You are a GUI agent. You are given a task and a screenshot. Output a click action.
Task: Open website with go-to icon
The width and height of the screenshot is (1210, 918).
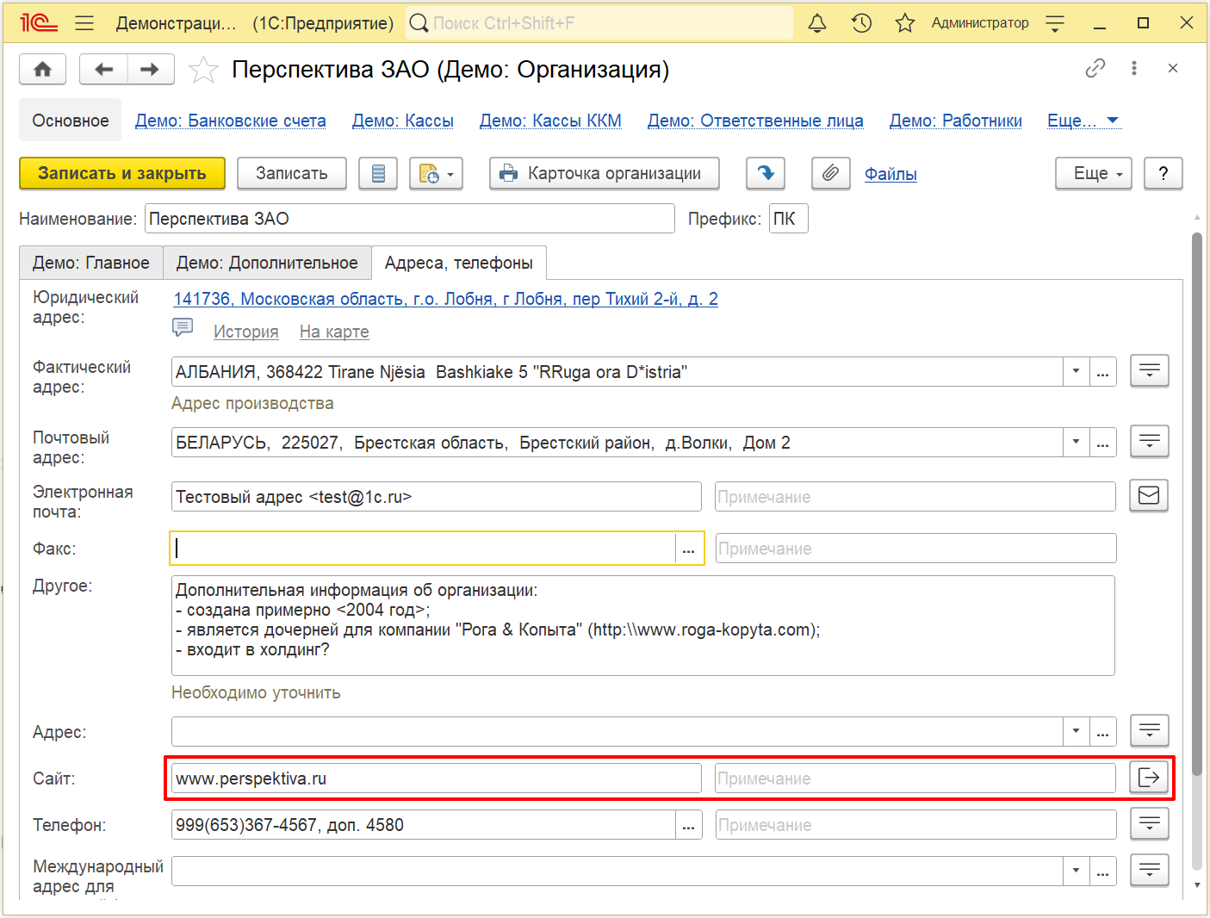point(1149,777)
